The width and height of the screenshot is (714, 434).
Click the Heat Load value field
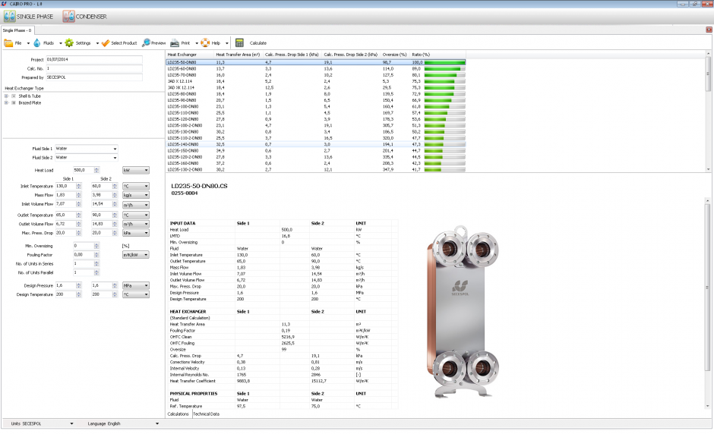click(x=84, y=170)
